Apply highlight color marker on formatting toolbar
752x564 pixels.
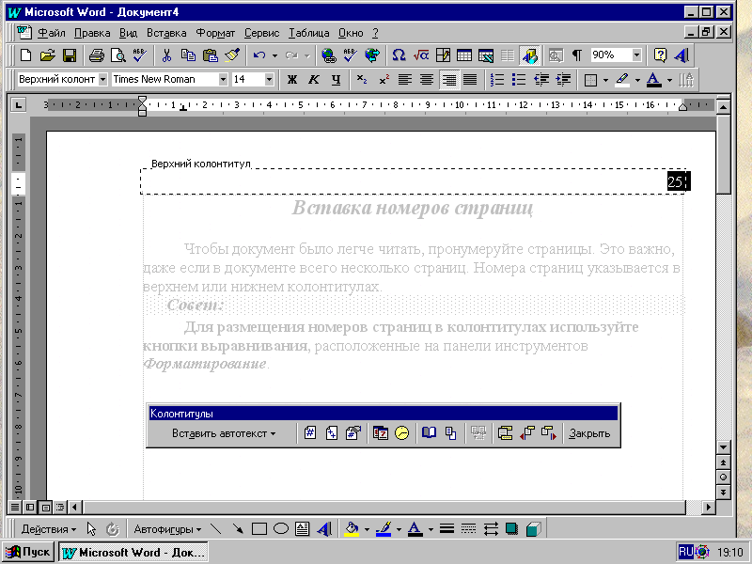(x=622, y=80)
